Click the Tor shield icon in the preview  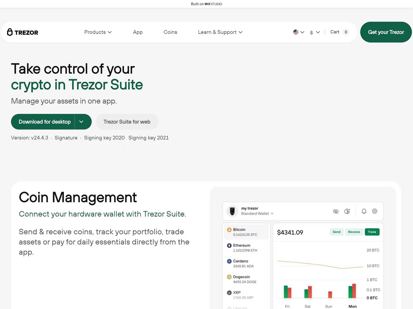347,211
